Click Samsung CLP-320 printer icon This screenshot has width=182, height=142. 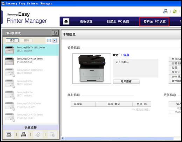(9, 106)
